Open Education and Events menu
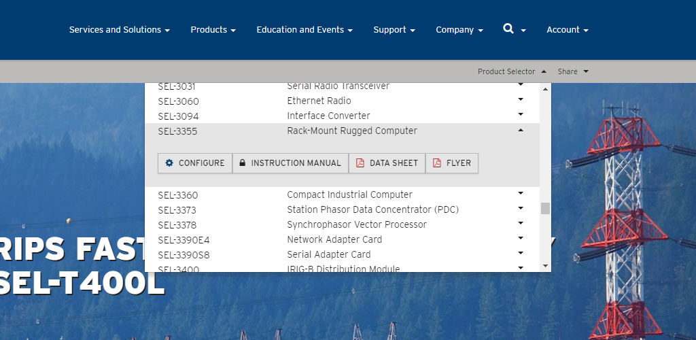This screenshot has height=340, width=696. [x=304, y=30]
